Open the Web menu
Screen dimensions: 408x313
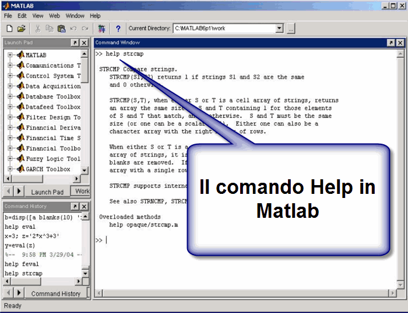pyautogui.click(x=54, y=16)
